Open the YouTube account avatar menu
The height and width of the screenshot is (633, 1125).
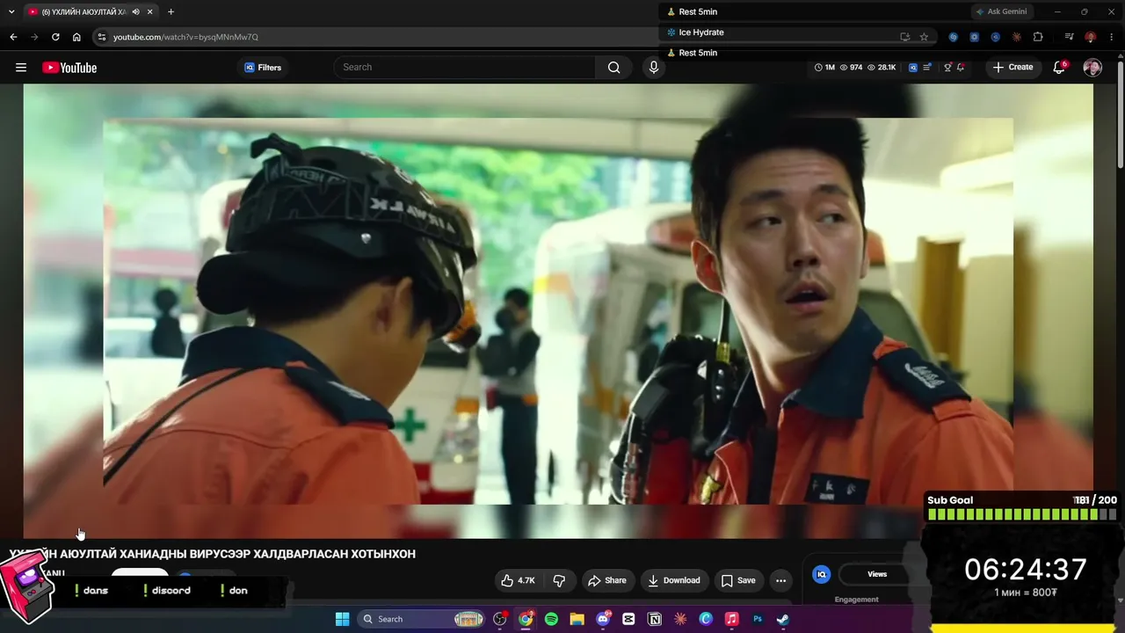pos(1092,68)
